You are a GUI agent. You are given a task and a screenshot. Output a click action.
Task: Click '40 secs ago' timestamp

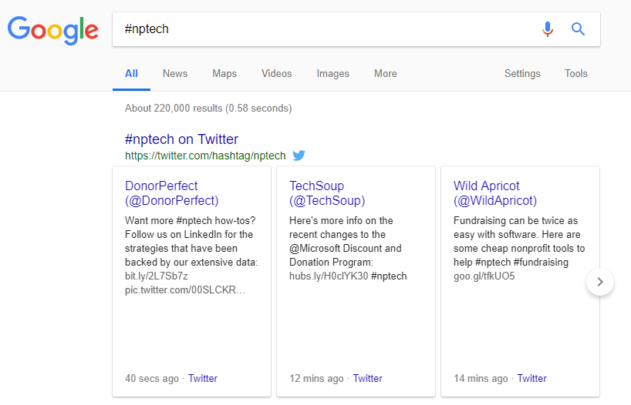[x=152, y=379]
